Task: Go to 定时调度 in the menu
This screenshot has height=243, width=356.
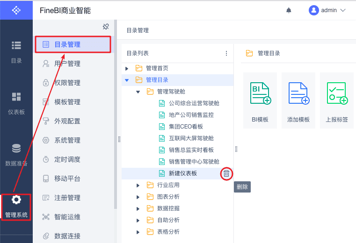Action: 67,159
